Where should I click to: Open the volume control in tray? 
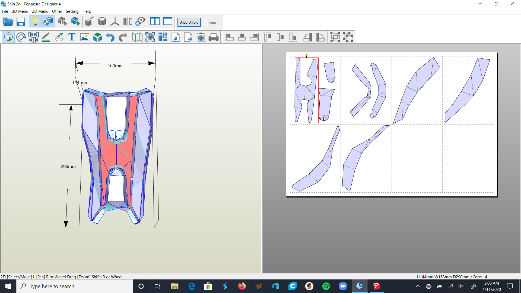(461, 286)
